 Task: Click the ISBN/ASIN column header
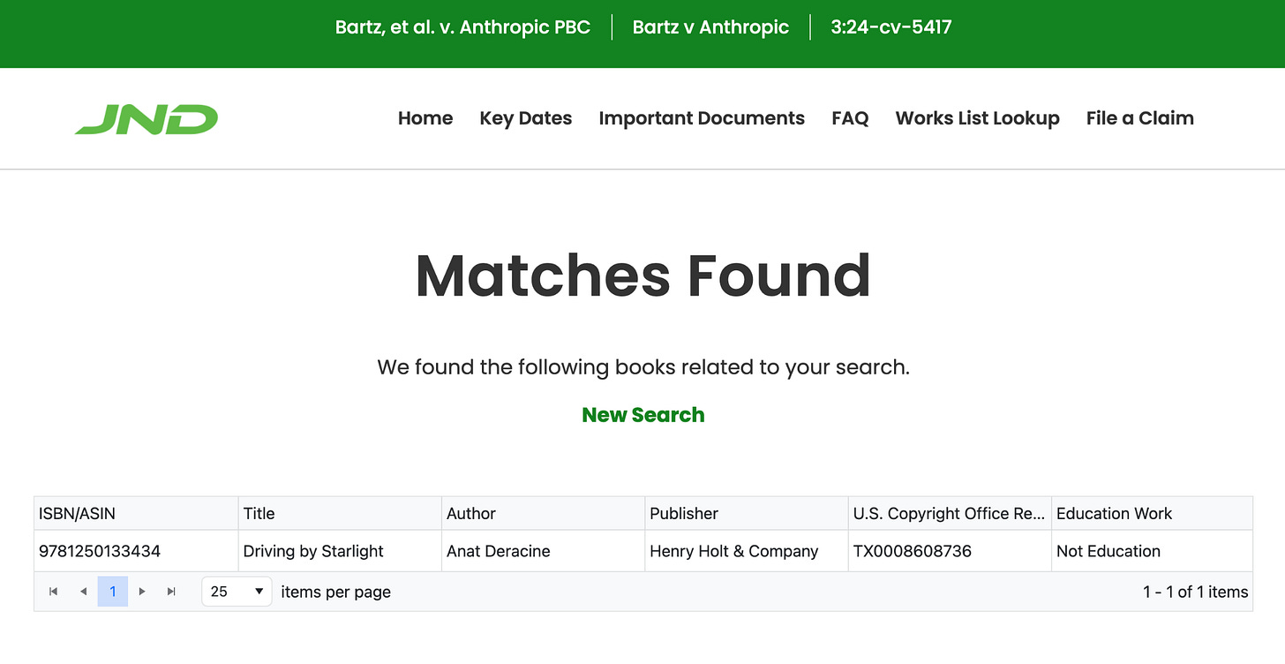point(136,513)
